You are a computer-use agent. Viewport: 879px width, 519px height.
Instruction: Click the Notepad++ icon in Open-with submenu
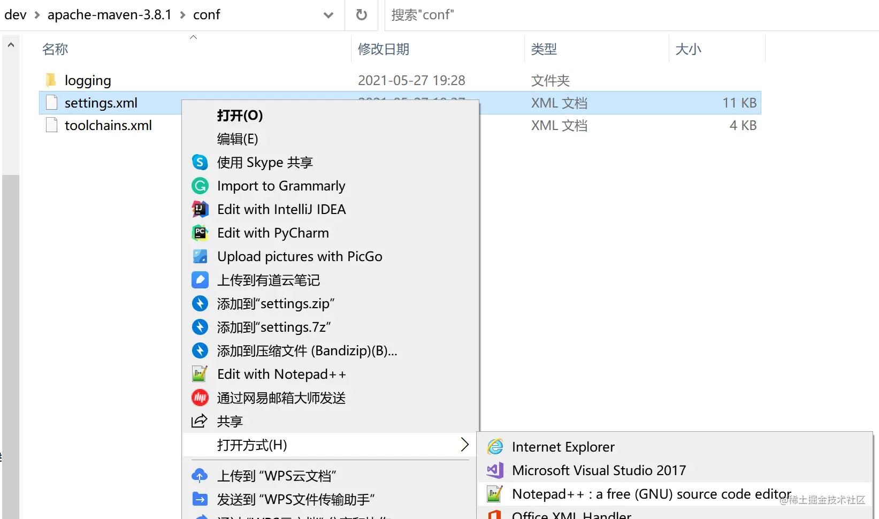[495, 494]
